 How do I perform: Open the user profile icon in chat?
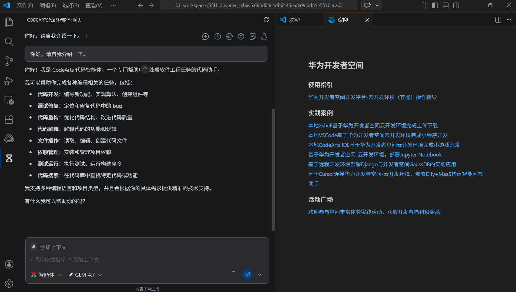264,36
